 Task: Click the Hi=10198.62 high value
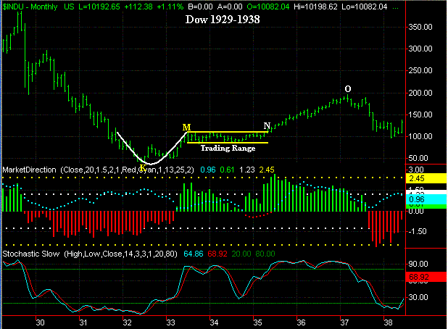[x=316, y=7]
